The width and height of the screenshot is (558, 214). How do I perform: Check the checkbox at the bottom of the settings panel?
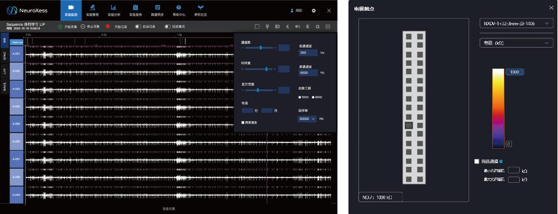point(243,122)
